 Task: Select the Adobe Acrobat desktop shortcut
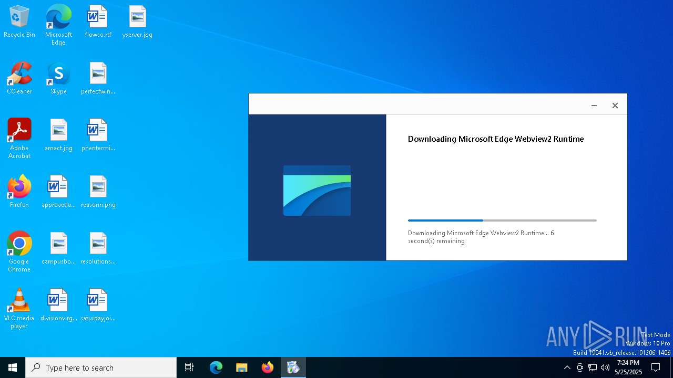[x=19, y=139]
